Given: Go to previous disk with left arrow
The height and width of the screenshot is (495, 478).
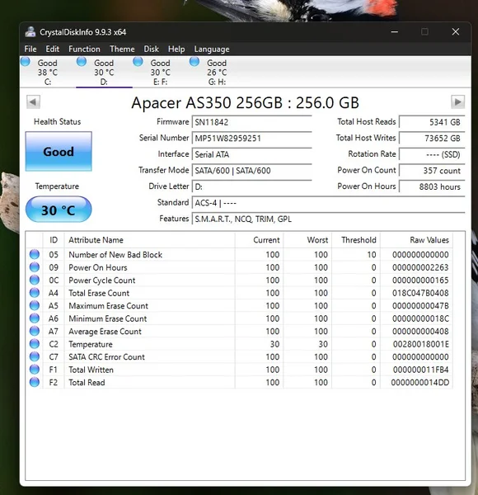Looking at the screenshot, I should (x=33, y=102).
